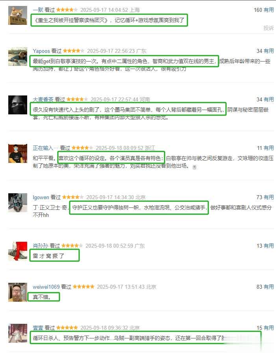276x353 pixels.
Task: Vote 有用 on Yapoos's review
Action: [269, 51]
